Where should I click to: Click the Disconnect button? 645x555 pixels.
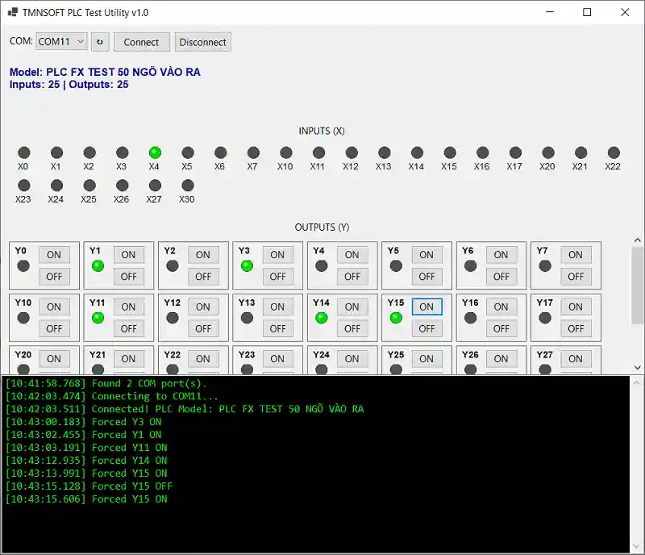(203, 42)
